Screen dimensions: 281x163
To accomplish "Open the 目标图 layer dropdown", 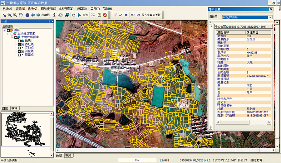I will [270, 17].
